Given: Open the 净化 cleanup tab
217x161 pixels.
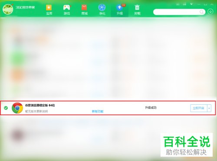Looking at the screenshot, I should coord(102,10).
